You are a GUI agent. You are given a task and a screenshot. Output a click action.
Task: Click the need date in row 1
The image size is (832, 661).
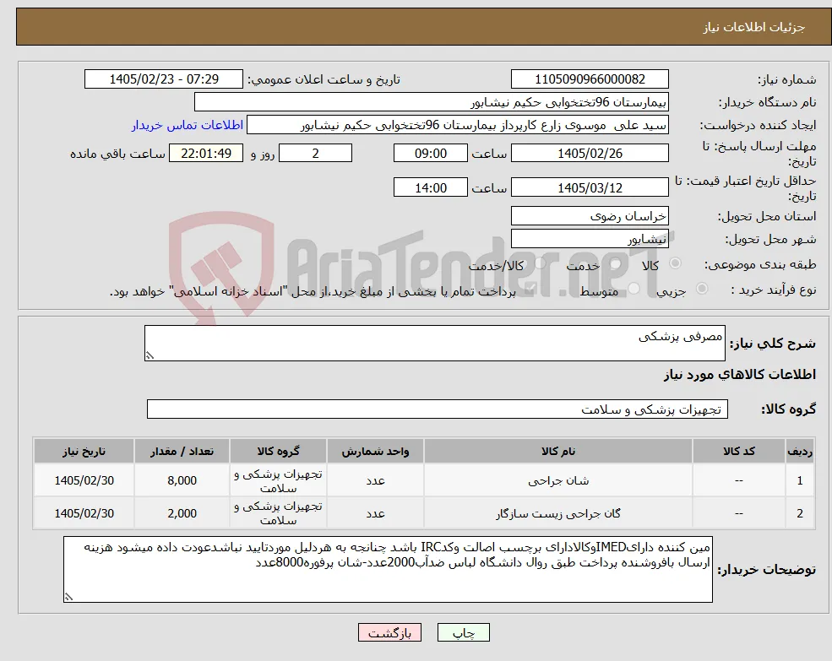click(x=84, y=480)
